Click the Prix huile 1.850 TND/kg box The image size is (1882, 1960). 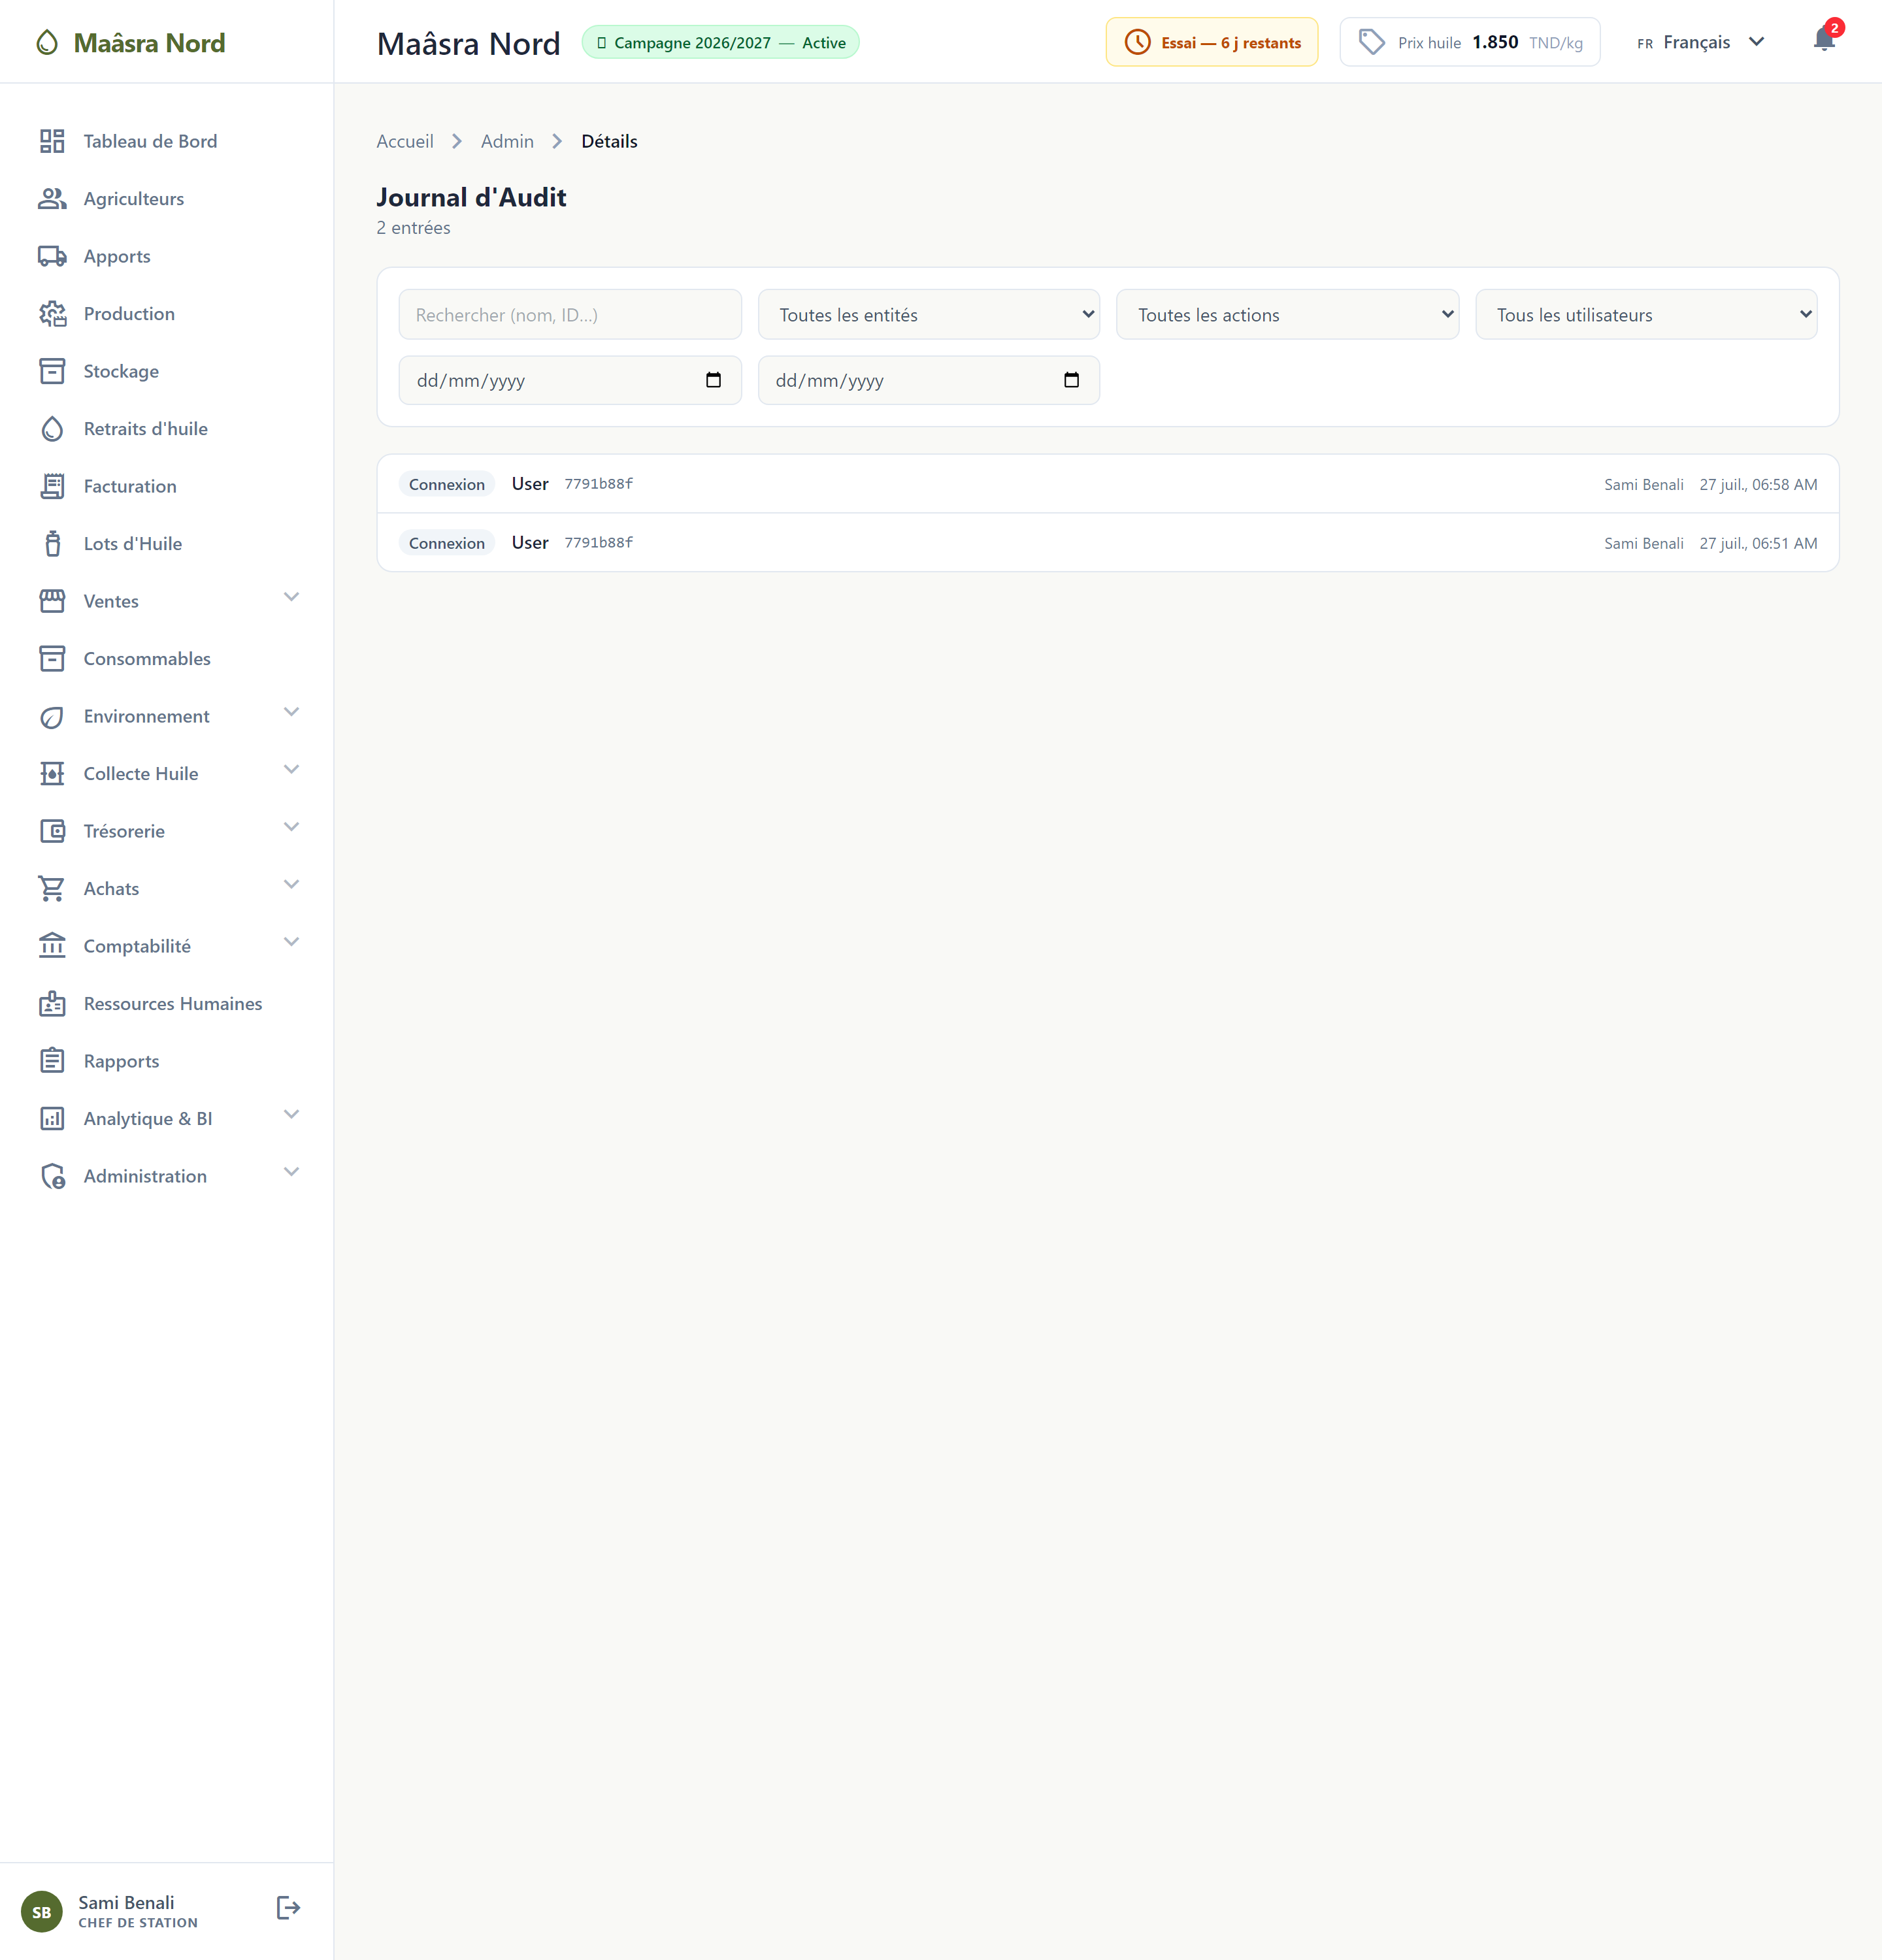[1470, 42]
